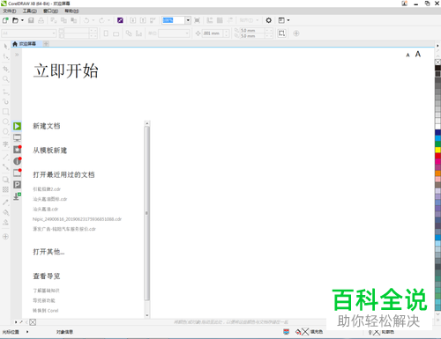Open the 窗口 menu
The image size is (441, 339).
51,11
